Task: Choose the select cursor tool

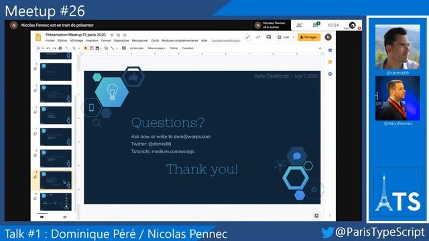Action: 86,48
